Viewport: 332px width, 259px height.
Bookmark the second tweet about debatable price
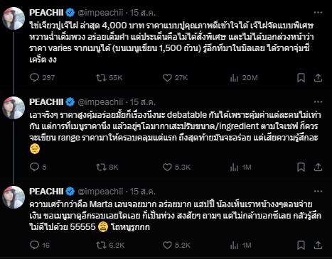pos(301,167)
